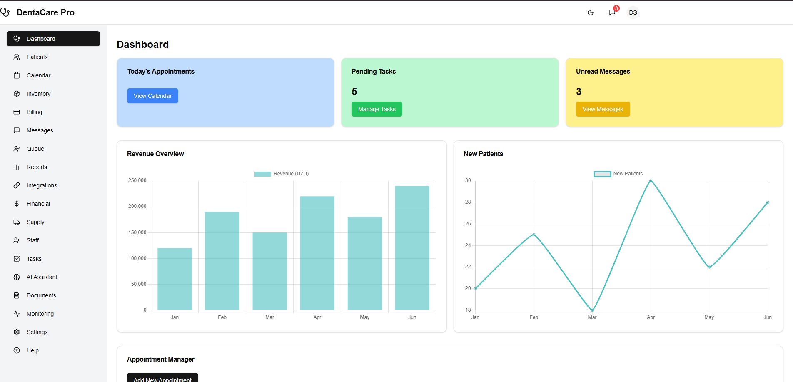Viewport: 793px width, 382px height.
Task: Click the Messages bubble icon in sidebar
Action: (x=17, y=130)
